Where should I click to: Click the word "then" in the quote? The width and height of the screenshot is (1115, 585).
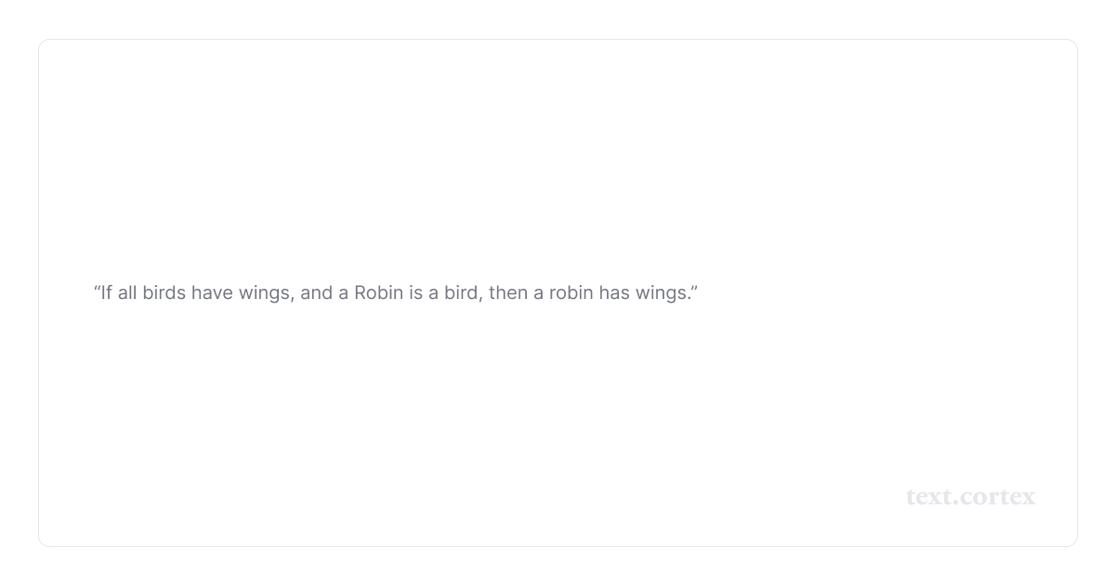508,292
